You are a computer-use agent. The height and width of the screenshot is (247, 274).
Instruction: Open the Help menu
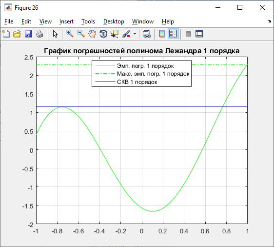click(x=168, y=21)
